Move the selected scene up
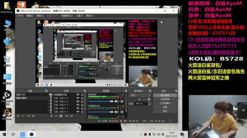 click(x=28, y=116)
